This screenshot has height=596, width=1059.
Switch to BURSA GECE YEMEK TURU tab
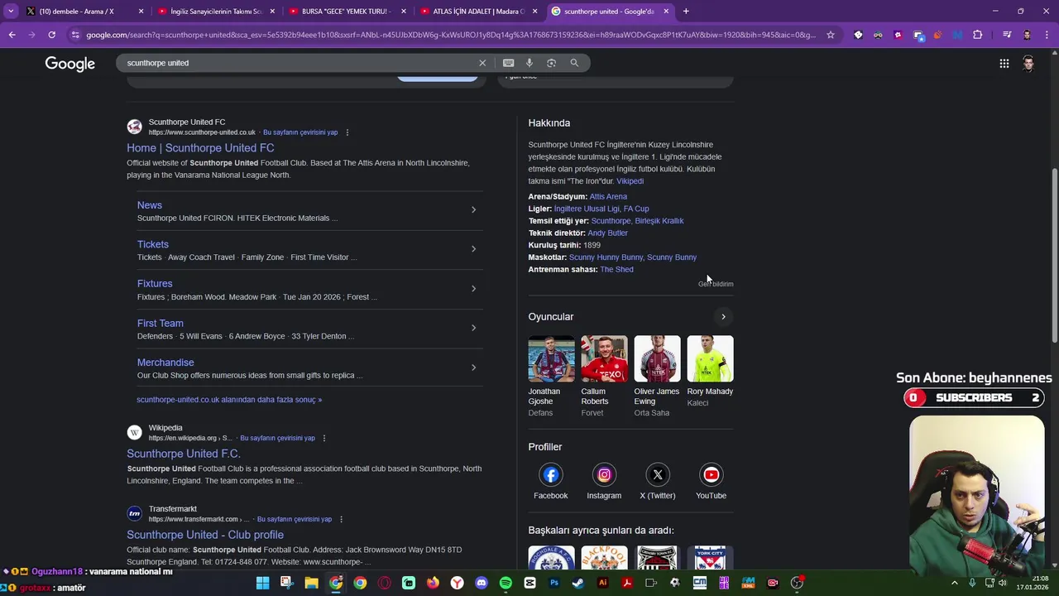346,12
